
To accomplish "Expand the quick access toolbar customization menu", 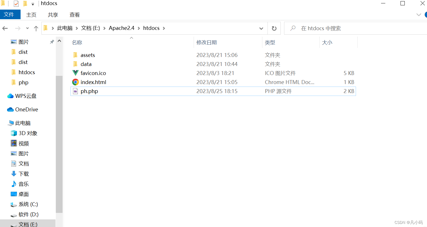I will click(x=33, y=4).
